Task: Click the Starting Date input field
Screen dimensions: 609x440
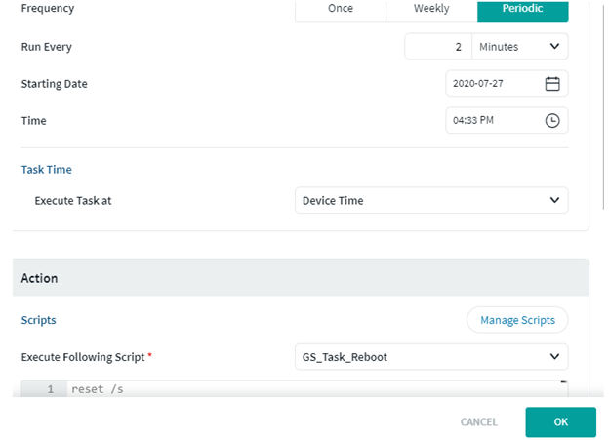Action: (507, 84)
